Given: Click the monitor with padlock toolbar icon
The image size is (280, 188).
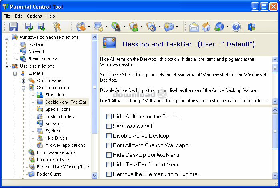Looking at the screenshot, I should (98, 27).
